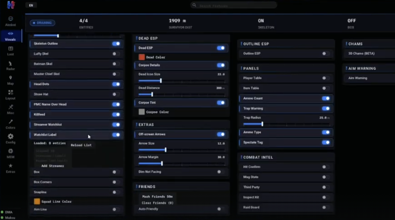Viewport: 395px width, 220px height.
Task: Click the application logo at top left
Action: pos(11,5)
